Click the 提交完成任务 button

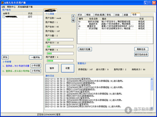(141, 55)
